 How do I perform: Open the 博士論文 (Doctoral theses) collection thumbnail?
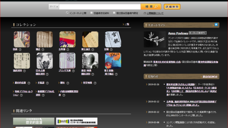pyautogui.click(x=90, y=39)
